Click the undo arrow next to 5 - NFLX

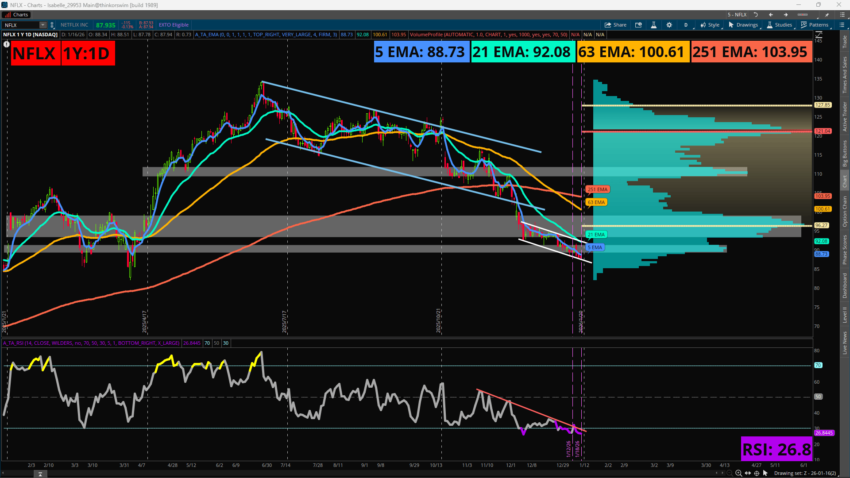click(756, 15)
